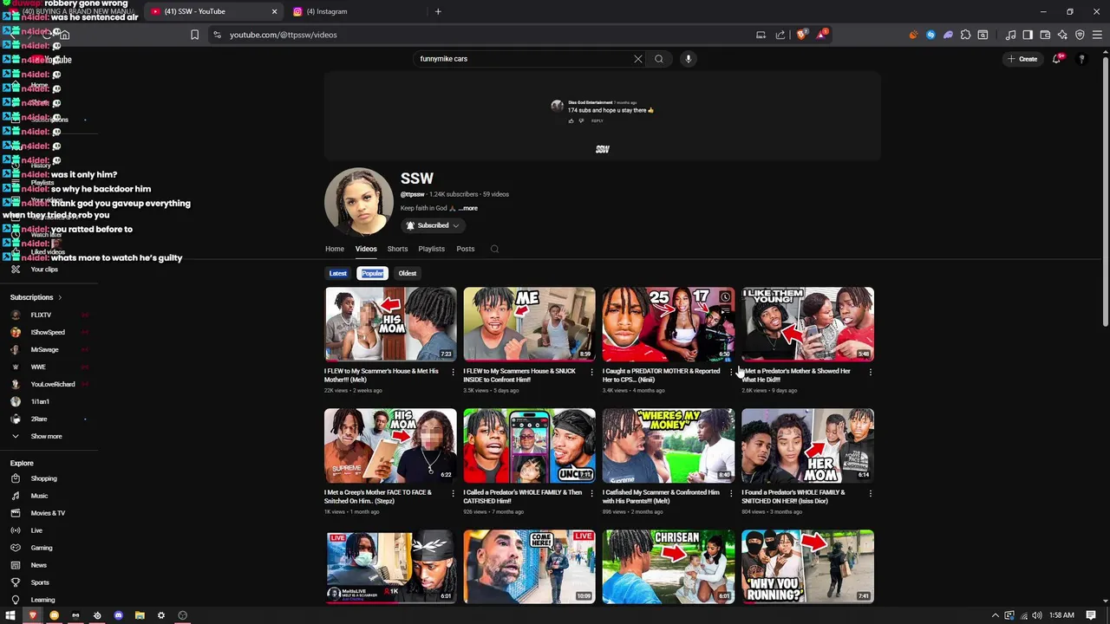Click the Shazam extension icon
The width and height of the screenshot is (1110, 624).
[x=930, y=35]
